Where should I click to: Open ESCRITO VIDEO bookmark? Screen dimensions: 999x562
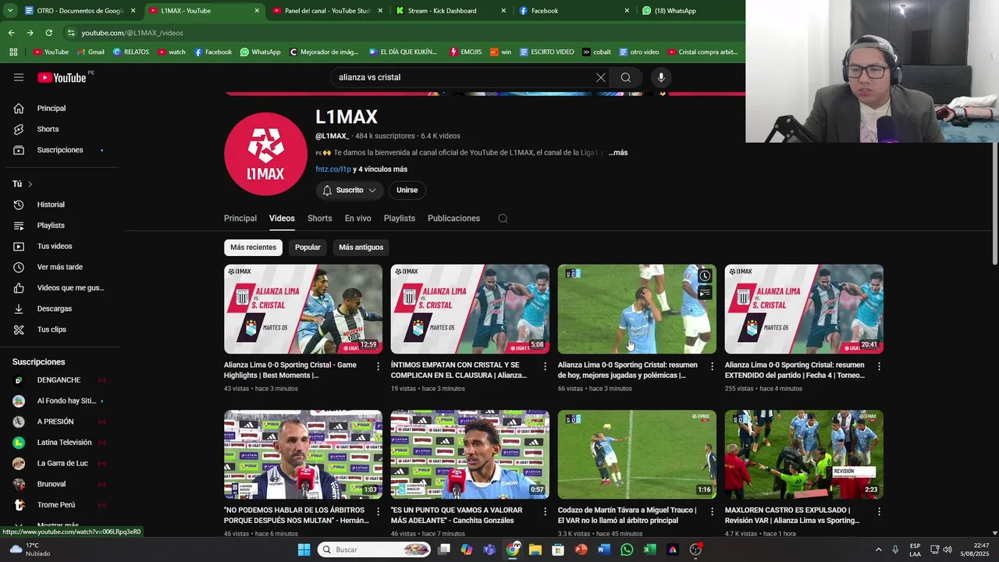point(546,52)
